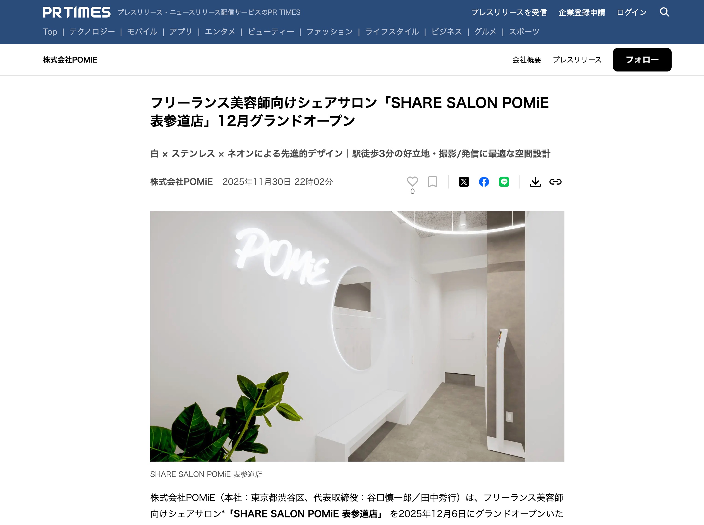Like the article with the heart icon
This screenshot has height=525, width=704.
pos(412,182)
